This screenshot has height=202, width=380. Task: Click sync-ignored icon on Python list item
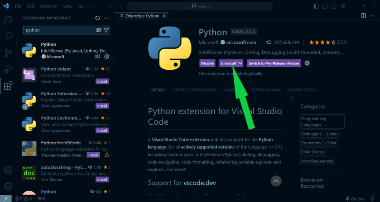tap(97, 56)
